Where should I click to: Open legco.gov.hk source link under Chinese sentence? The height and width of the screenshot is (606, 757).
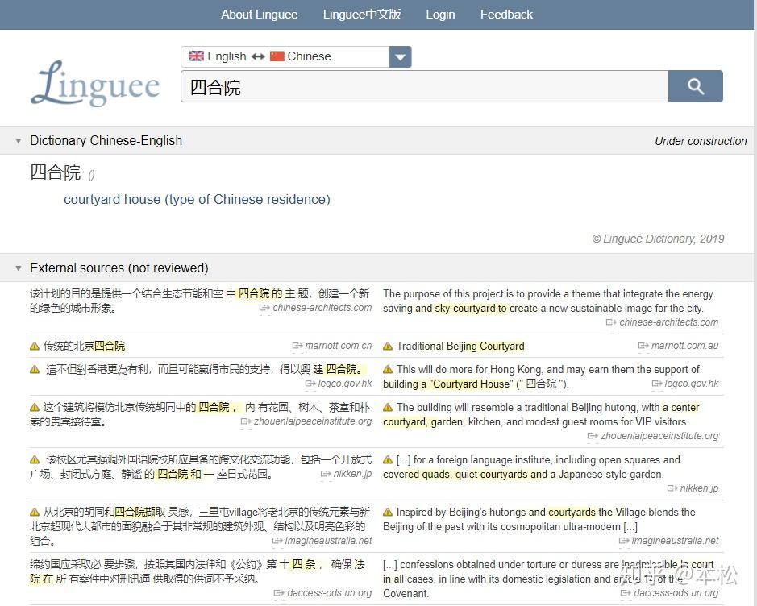[x=345, y=383]
